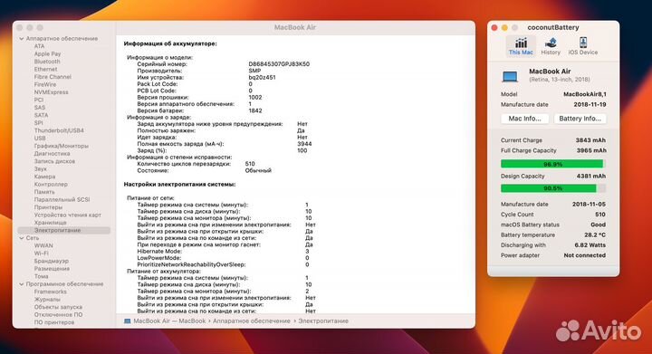Select ПО принтеров in the sidebar
The height and width of the screenshot is (354, 652).
(54, 322)
